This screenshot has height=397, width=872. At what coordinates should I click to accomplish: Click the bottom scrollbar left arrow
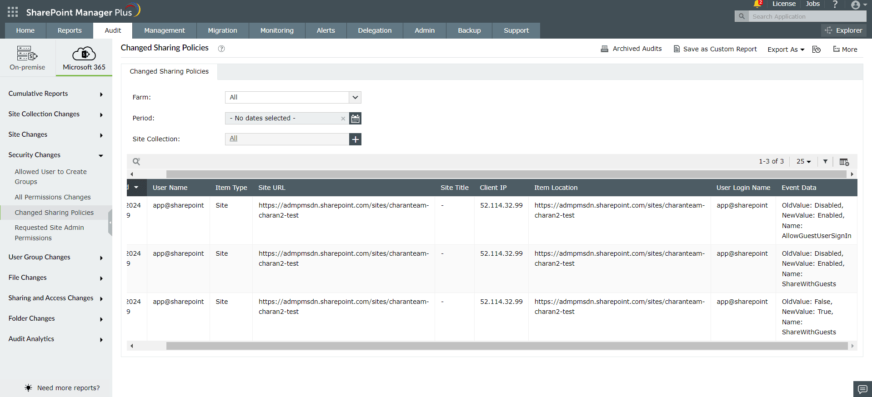(x=131, y=346)
